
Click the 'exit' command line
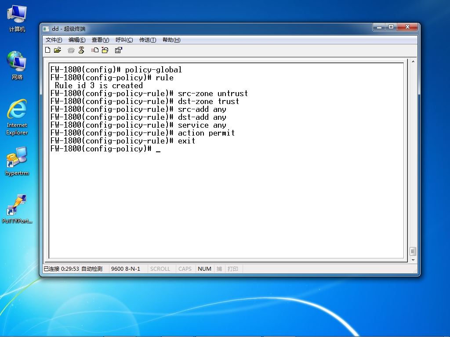pos(123,141)
